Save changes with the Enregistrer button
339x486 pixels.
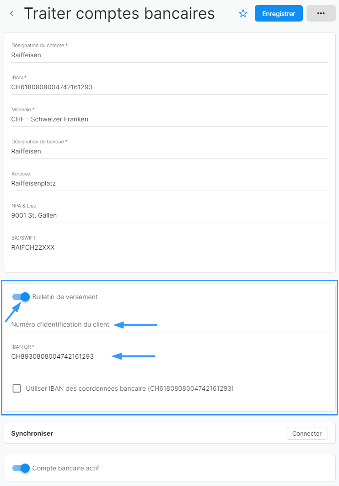coord(279,13)
